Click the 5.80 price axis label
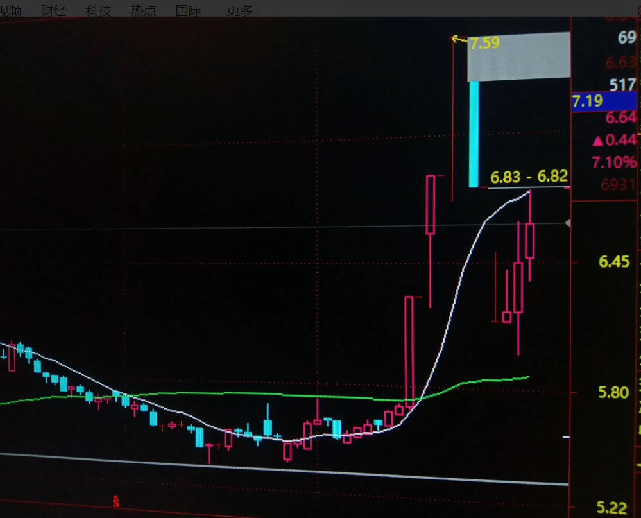The height and width of the screenshot is (518, 641). (613, 392)
